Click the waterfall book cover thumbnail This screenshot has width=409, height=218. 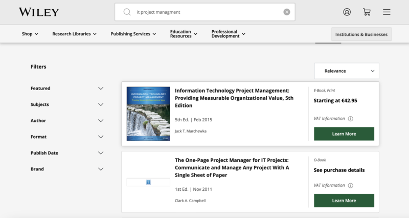(x=148, y=114)
